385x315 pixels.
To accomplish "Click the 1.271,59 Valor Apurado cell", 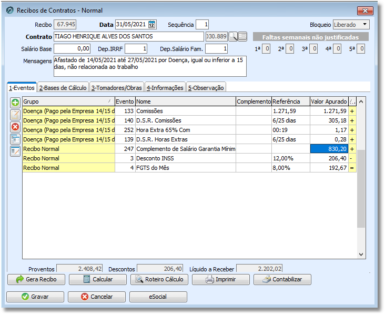I will [x=329, y=111].
